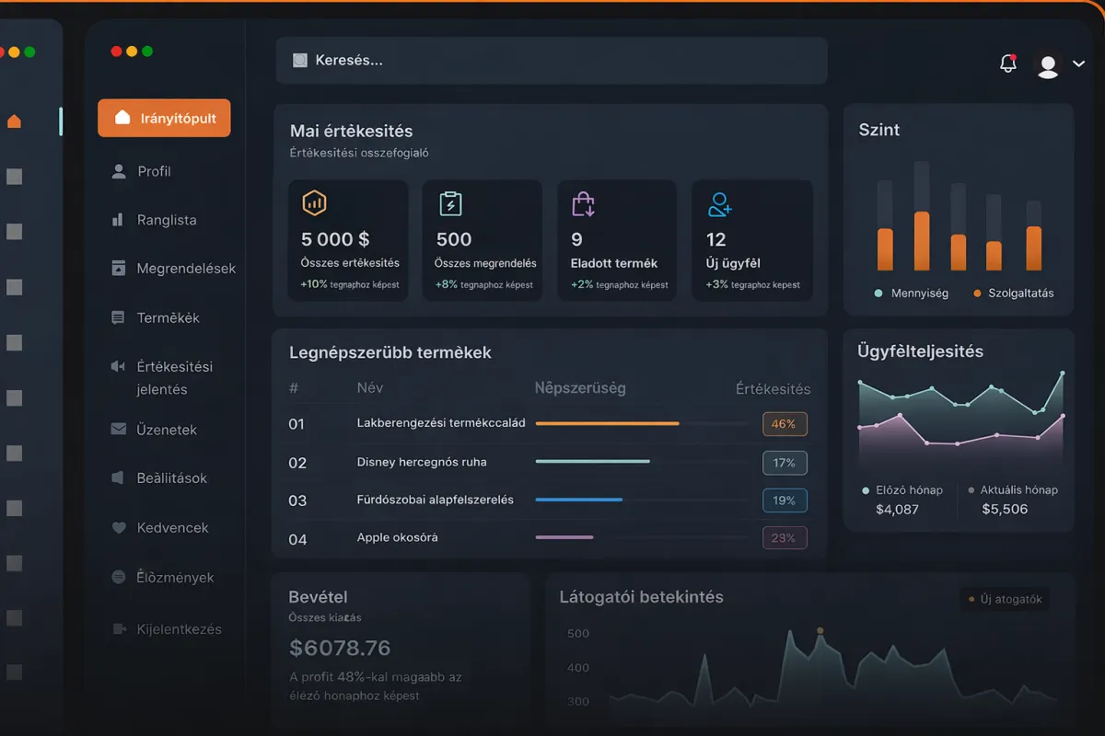Select the Irányítópult menu item

point(164,118)
